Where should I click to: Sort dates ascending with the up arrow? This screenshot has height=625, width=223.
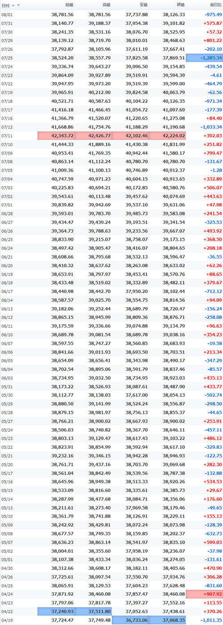pos(13,5)
